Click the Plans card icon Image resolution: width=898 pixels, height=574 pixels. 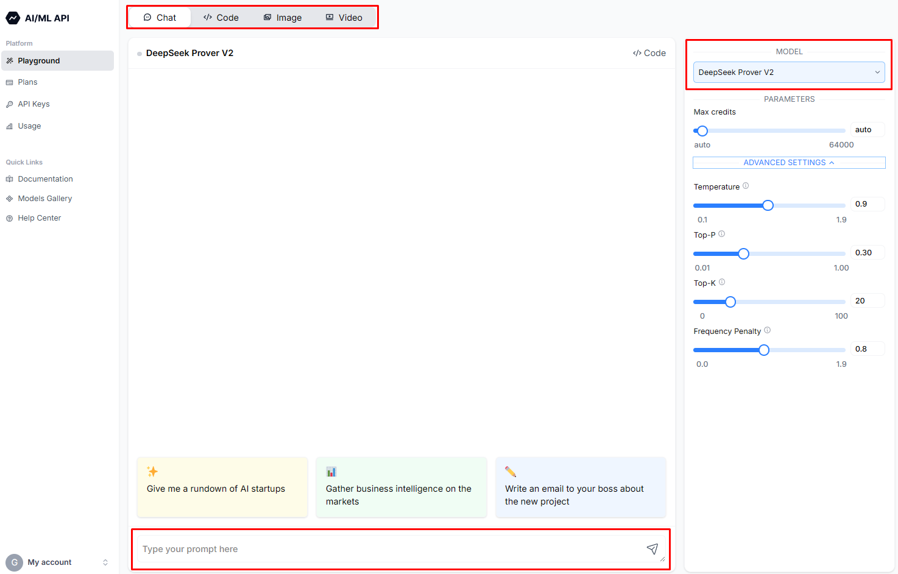coord(10,82)
